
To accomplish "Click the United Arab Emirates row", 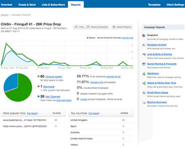I will 101,139.
